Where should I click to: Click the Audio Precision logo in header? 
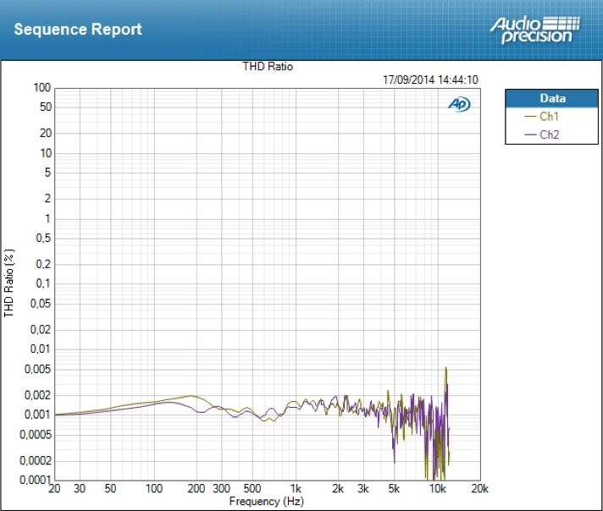coord(534,29)
